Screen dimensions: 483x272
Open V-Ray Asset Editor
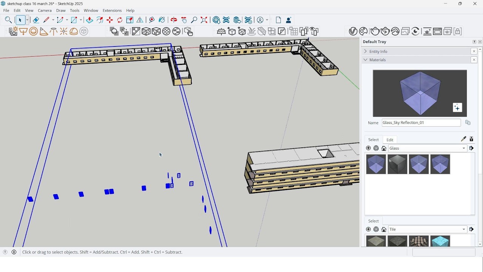pyautogui.click(x=353, y=31)
